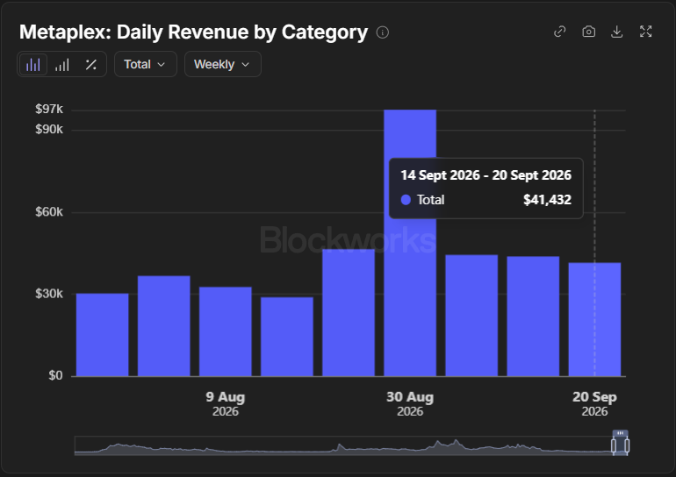Click the first bar in the chart

102,335
